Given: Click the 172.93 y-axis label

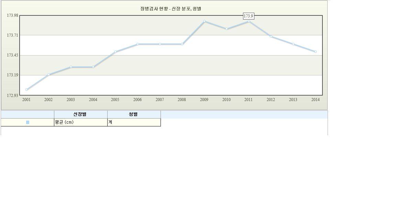Looking at the screenshot, I should point(12,95).
